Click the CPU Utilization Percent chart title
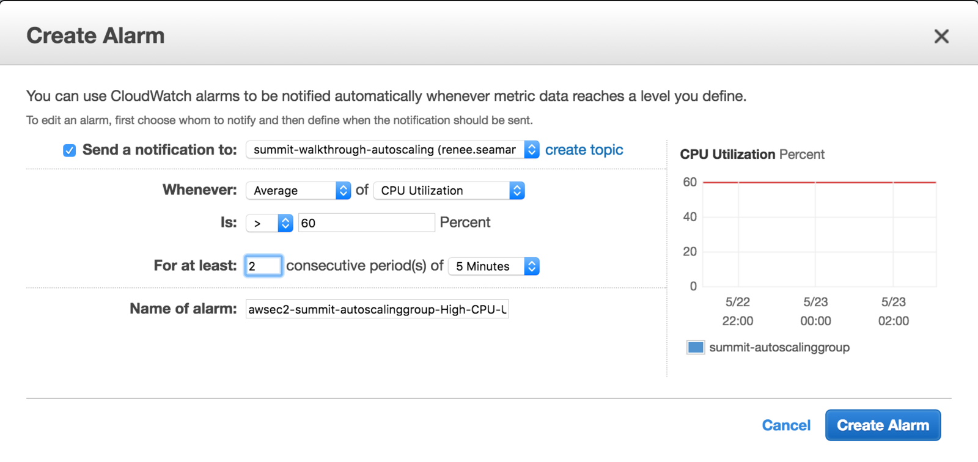This screenshot has height=462, width=978. coord(752,155)
